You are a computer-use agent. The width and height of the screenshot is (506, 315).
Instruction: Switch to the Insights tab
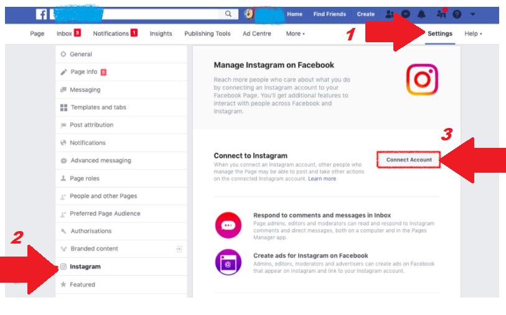pyautogui.click(x=161, y=34)
